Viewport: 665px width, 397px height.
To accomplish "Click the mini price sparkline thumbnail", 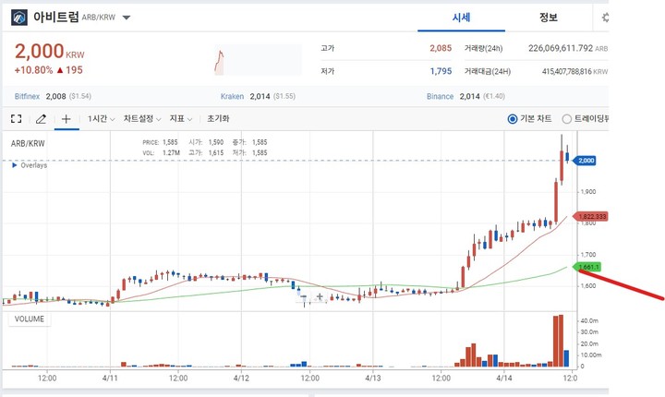I will (257, 61).
